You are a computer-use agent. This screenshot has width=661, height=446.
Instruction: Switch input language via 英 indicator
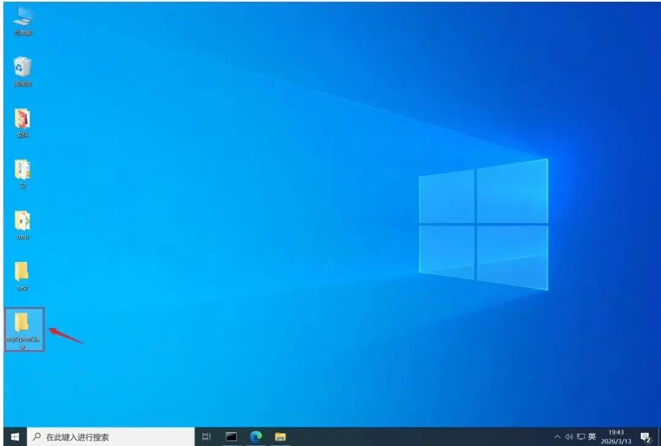pyautogui.click(x=592, y=437)
